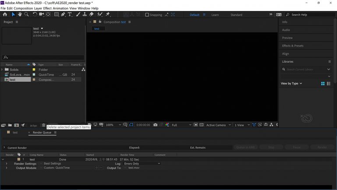Select the Zoom magnifier tool

(x=27, y=14)
